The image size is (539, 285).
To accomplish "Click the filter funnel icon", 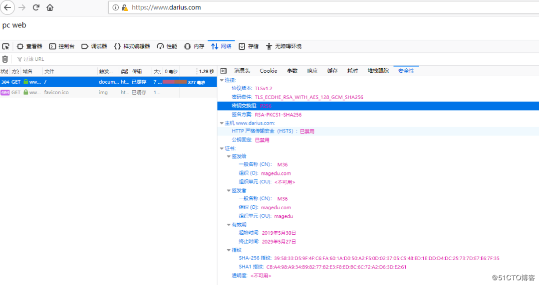I will pos(19,59).
